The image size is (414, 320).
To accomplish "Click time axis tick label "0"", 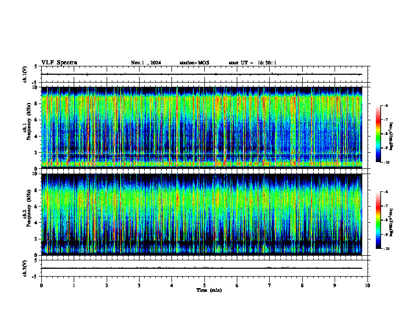I will [x=41, y=285].
